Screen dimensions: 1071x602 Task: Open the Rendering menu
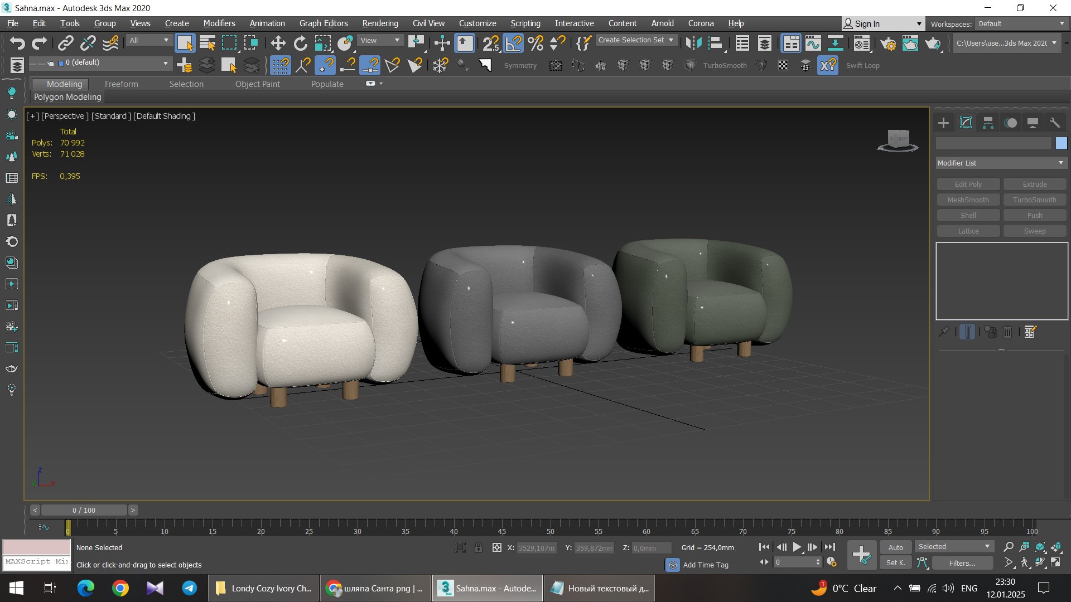380,23
